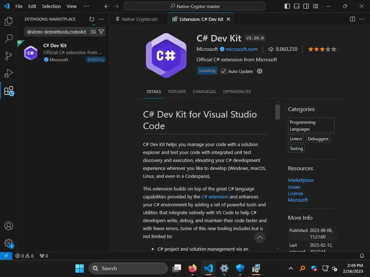Open the Marketplace resource link
The height and width of the screenshot is (277, 370).
coord(301,180)
